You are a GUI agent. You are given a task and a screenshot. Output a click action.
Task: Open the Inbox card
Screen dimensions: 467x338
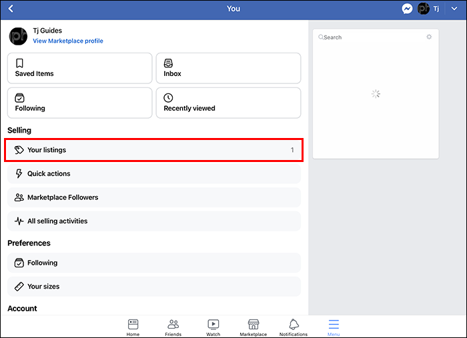tap(228, 68)
